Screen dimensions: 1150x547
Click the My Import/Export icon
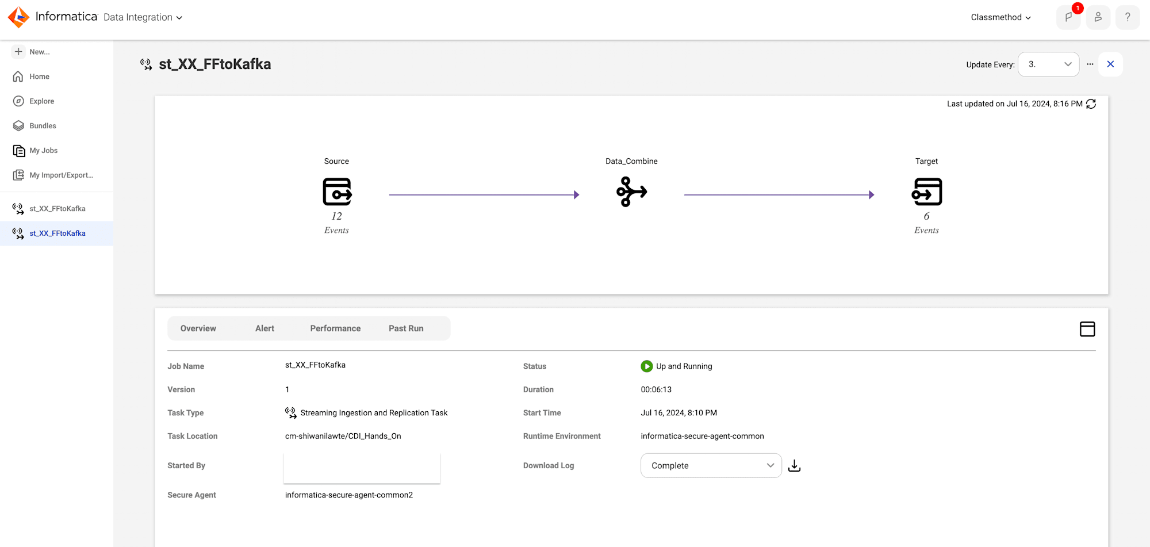click(x=18, y=175)
